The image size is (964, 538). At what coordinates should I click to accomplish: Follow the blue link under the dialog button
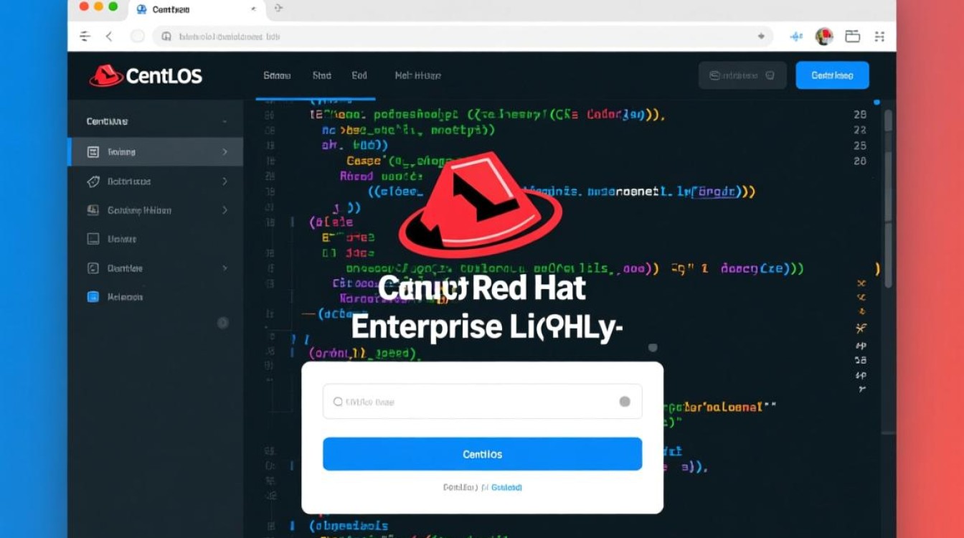click(x=506, y=488)
